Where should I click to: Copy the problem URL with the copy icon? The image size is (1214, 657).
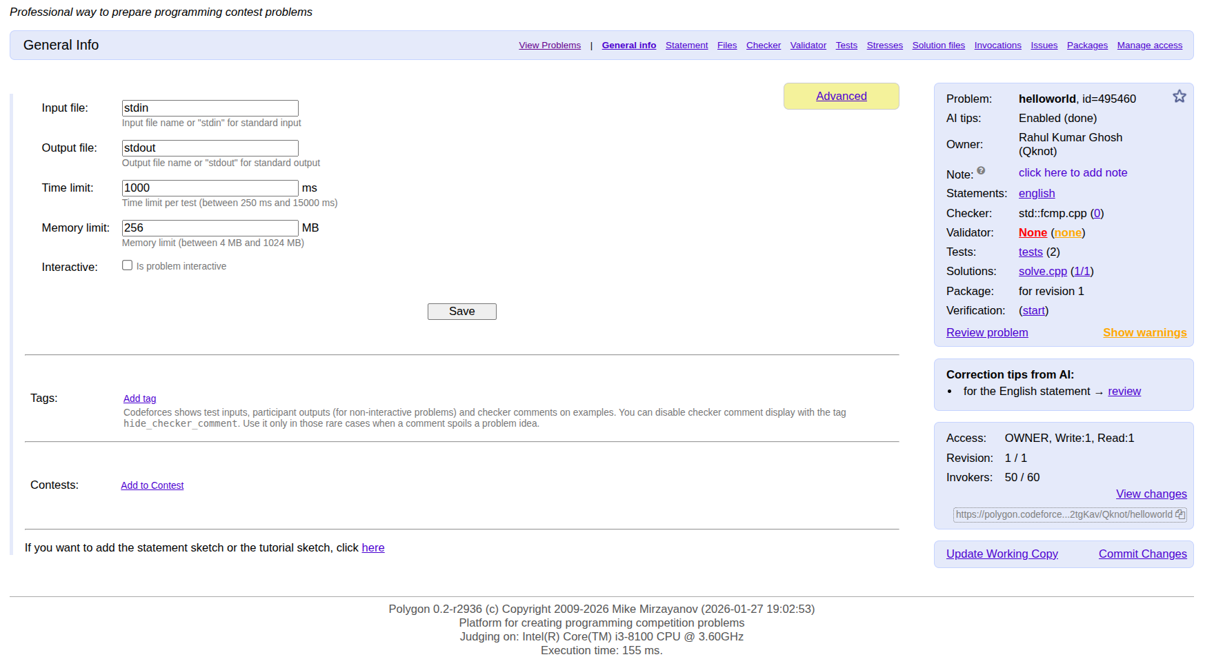coord(1180,514)
